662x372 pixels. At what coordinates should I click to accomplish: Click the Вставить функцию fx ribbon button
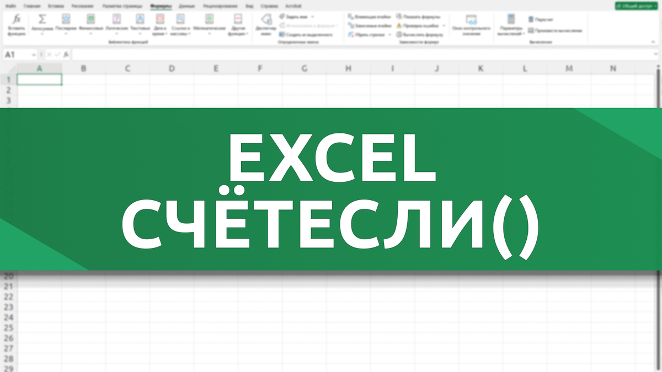tap(17, 25)
